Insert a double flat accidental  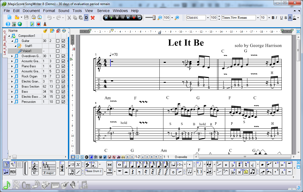pos(233,172)
